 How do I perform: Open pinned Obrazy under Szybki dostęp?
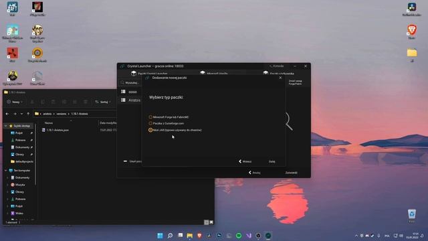(19, 155)
